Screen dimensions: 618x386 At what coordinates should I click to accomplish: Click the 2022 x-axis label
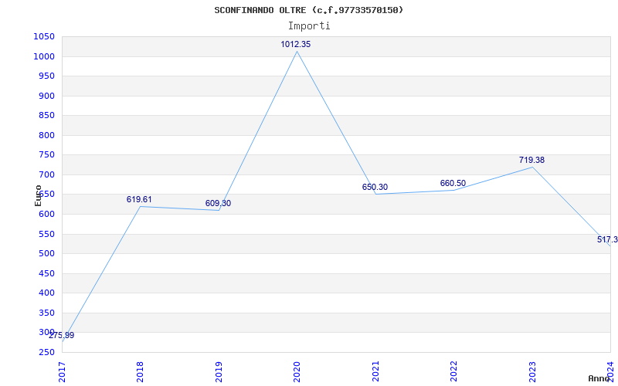[453, 371]
